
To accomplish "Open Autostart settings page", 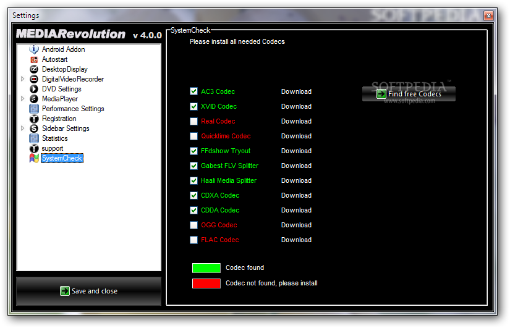I will coord(54,59).
